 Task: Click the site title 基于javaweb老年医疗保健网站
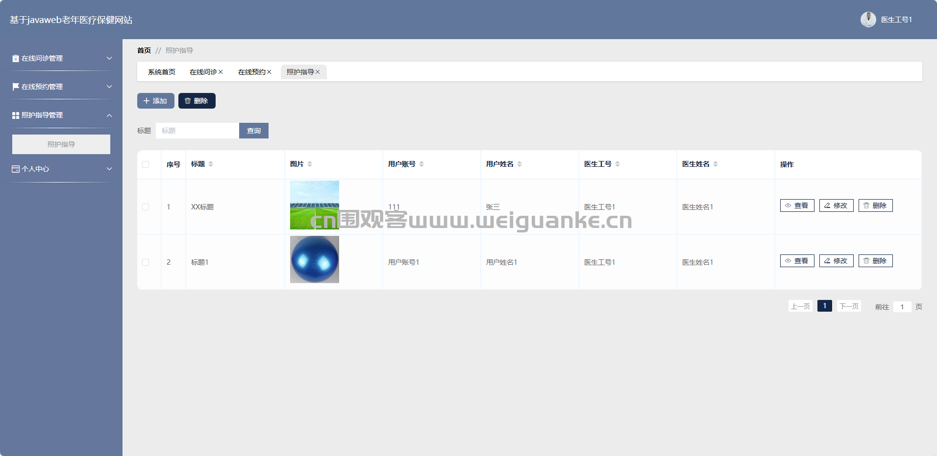click(71, 20)
